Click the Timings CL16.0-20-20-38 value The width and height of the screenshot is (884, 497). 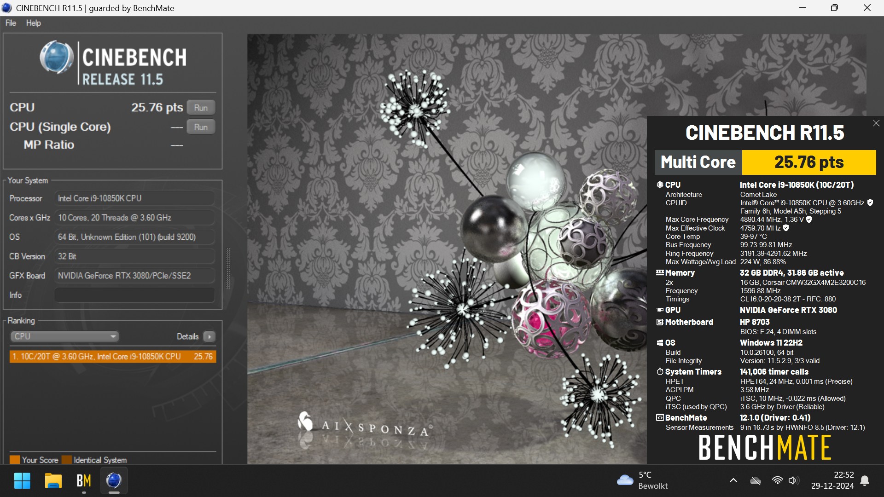point(788,299)
